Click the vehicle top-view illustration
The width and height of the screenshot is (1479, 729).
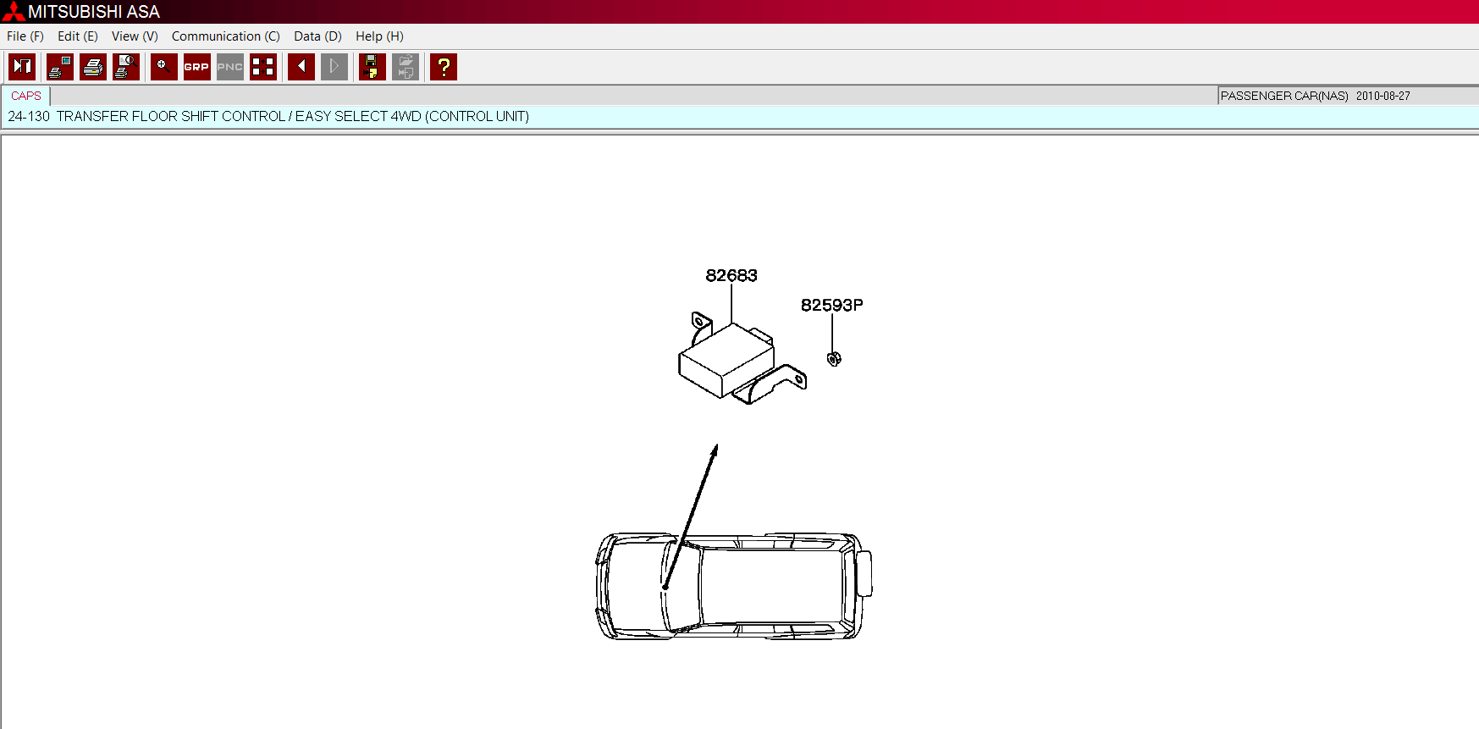(733, 586)
